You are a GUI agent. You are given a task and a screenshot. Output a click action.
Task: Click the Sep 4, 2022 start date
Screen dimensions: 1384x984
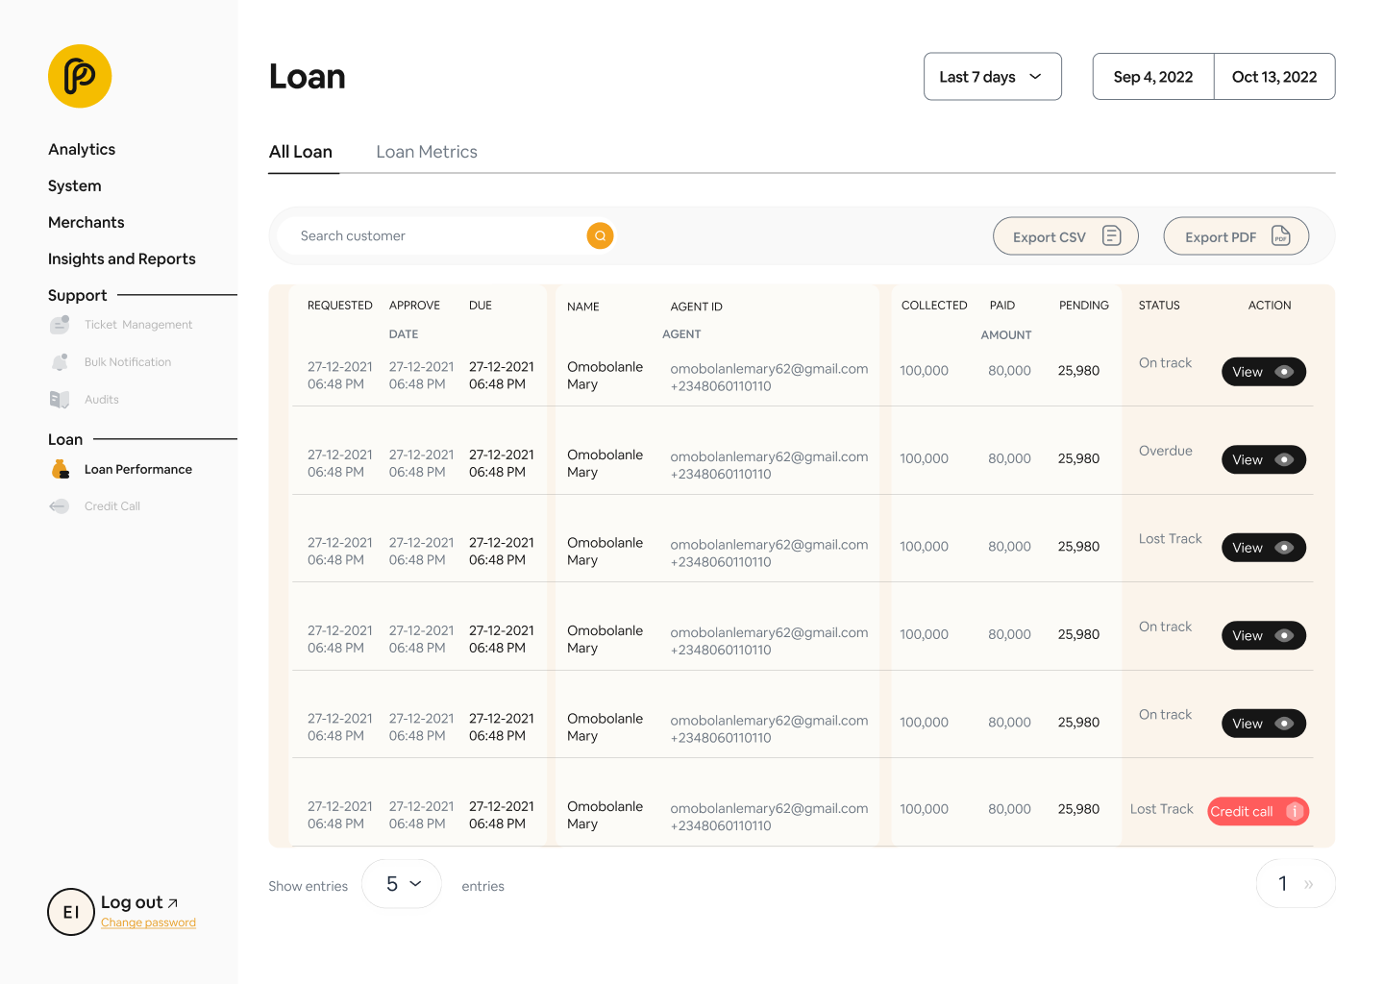pyautogui.click(x=1153, y=77)
